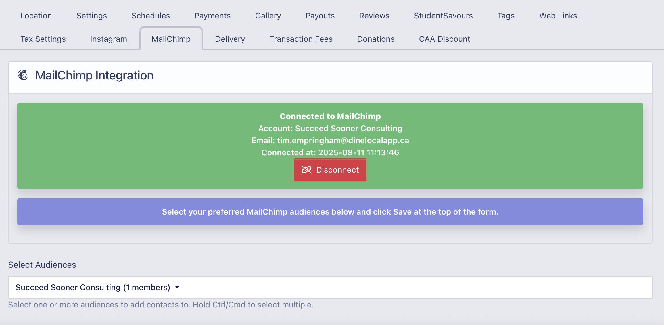Screen dimensions: 664x325
Task: Click the MailChimp monkey logo icon
Action: click(x=23, y=75)
